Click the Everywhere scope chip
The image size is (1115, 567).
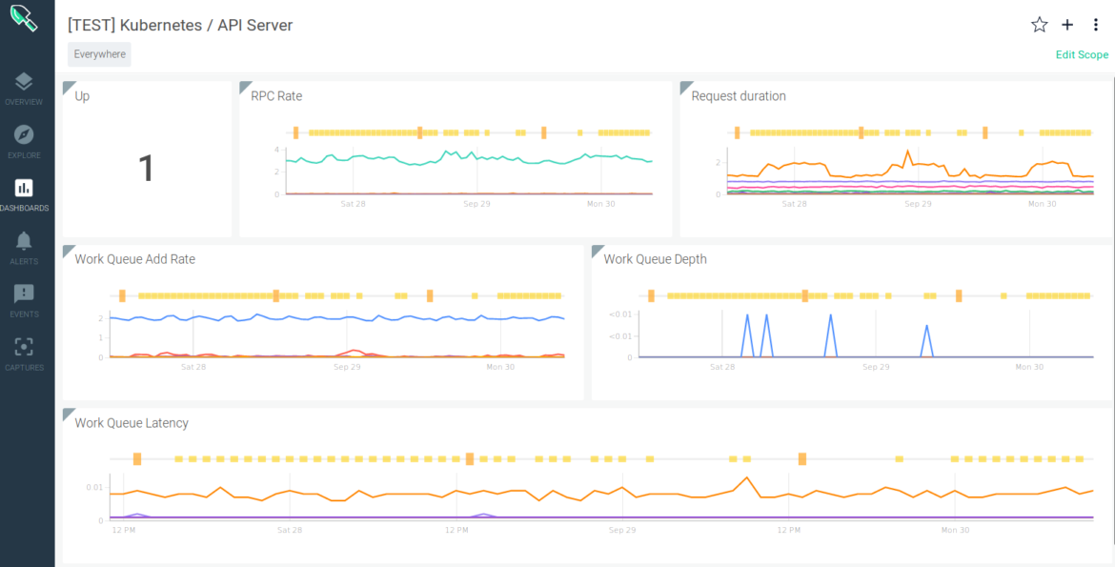pyautogui.click(x=99, y=54)
